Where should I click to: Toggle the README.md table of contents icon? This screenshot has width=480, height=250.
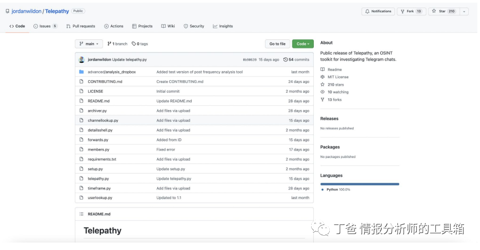click(81, 214)
